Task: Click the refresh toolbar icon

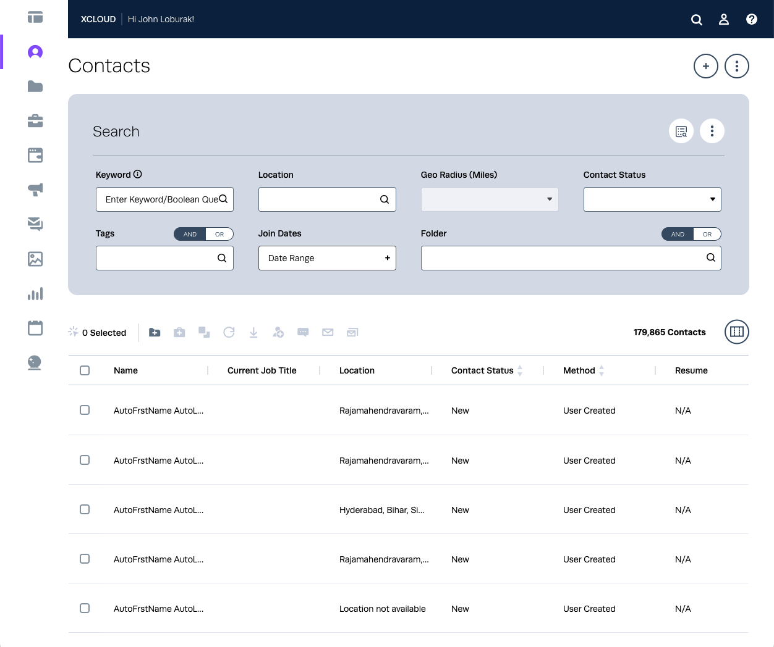Action: point(229,332)
